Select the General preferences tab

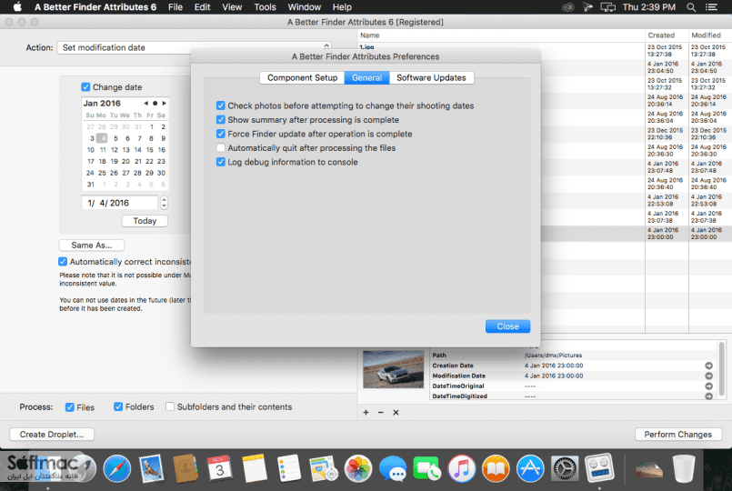pyautogui.click(x=366, y=77)
